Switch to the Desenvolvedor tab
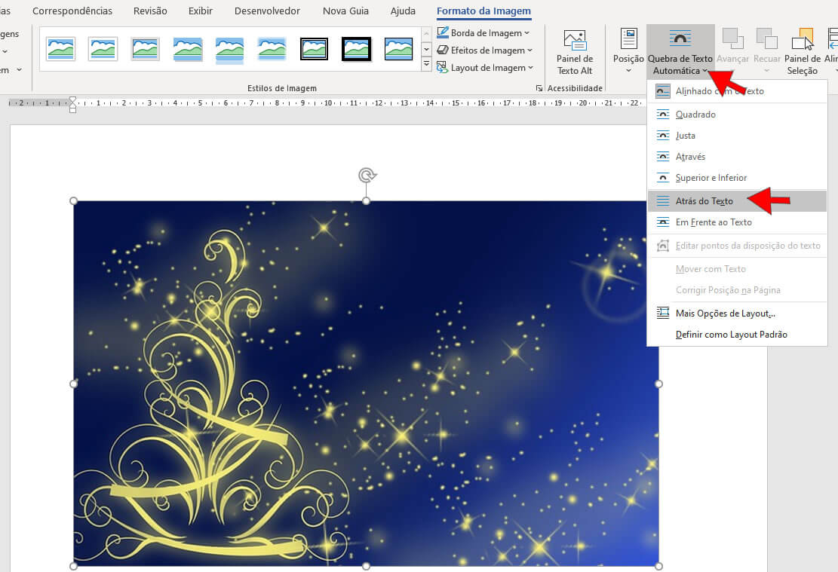 coord(267,11)
